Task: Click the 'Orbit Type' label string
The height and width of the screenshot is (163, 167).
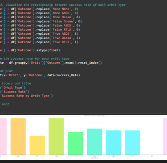Action: 13,88
